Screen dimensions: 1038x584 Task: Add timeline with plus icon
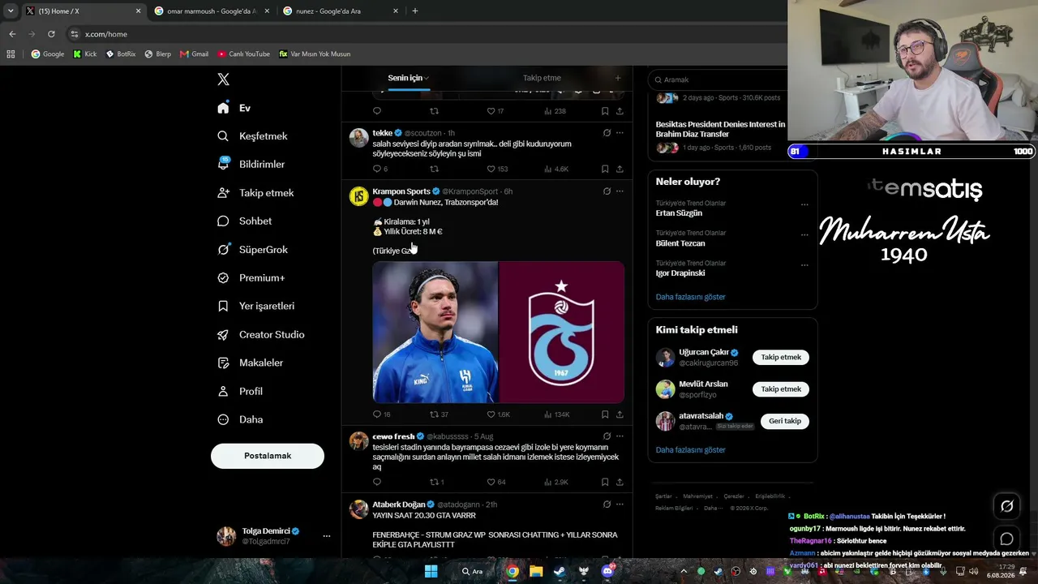tap(618, 78)
